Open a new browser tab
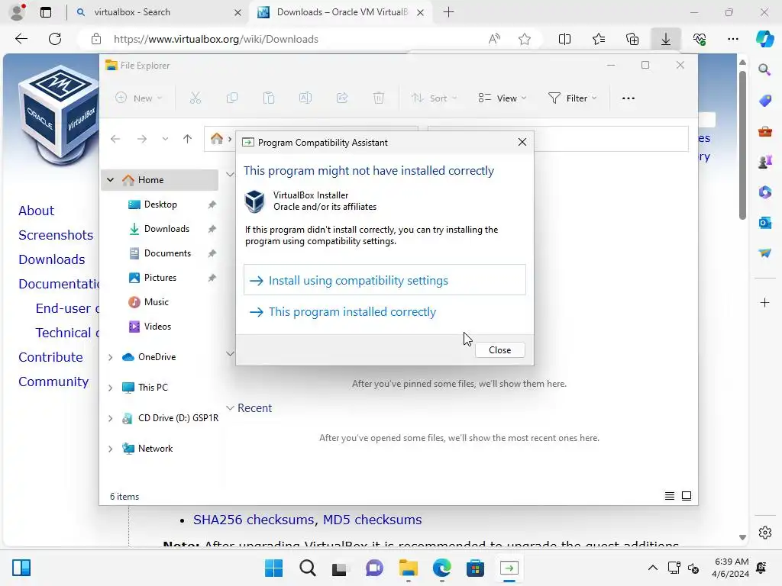Viewport: 782px width, 586px height. point(448,12)
